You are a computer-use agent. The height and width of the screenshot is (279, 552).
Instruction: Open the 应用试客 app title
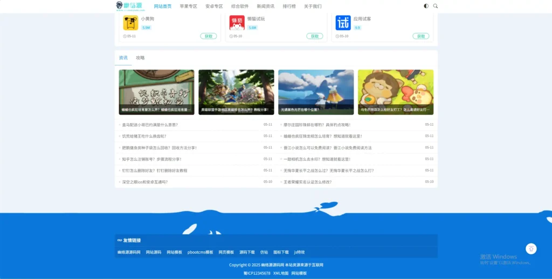tap(362, 19)
